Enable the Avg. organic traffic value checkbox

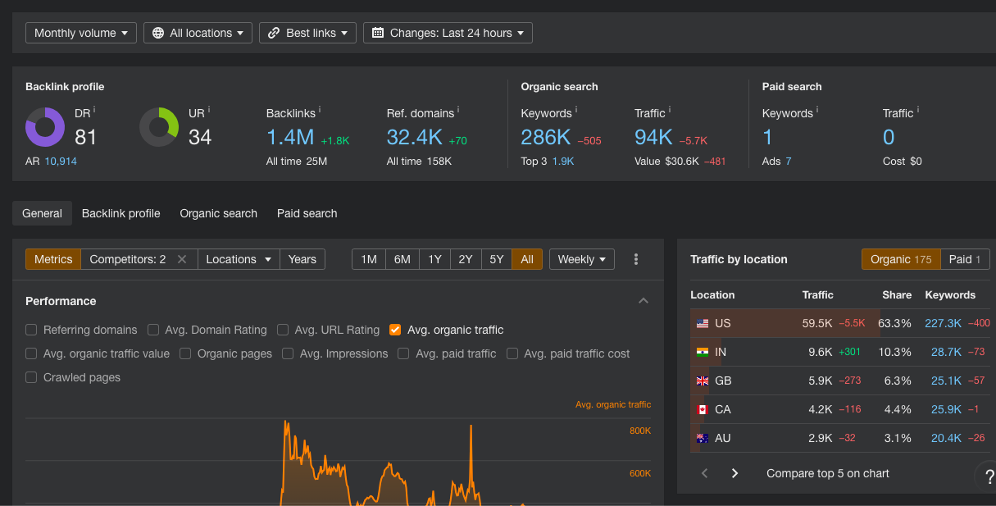[x=31, y=353]
